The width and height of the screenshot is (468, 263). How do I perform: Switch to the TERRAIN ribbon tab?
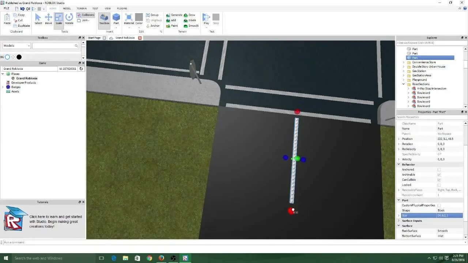(82, 8)
